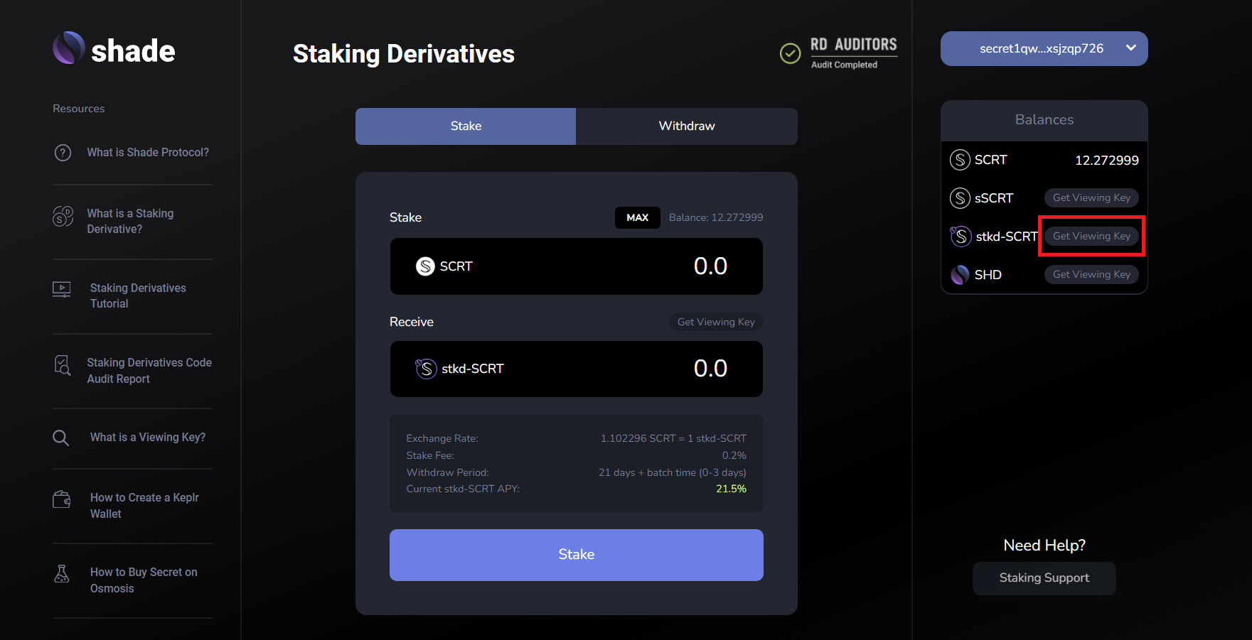Click the question mark icon beside What is Shade Protocol
This screenshot has width=1252, height=640.
click(x=63, y=153)
